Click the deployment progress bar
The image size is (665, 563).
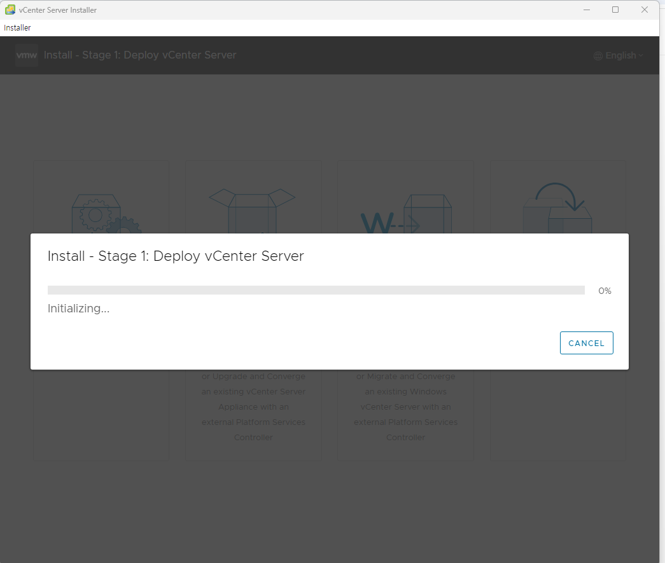point(316,290)
